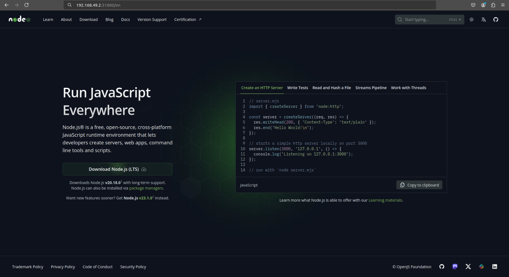Open the language selector icon
The height and width of the screenshot is (277, 509).
coord(484,19)
